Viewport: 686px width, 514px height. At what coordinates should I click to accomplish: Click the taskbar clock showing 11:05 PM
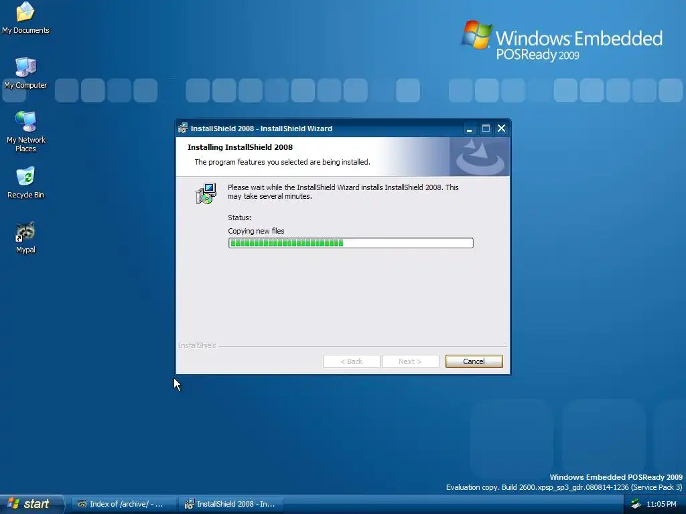pyautogui.click(x=661, y=504)
